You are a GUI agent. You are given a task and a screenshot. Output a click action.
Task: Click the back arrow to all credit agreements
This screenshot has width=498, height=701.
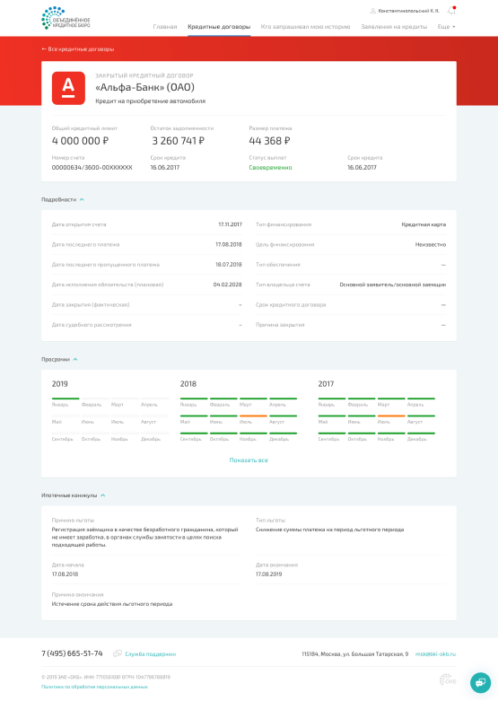point(44,49)
